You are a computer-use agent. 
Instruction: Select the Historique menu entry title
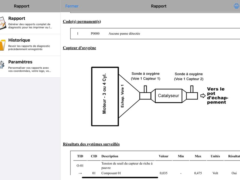[19, 40]
